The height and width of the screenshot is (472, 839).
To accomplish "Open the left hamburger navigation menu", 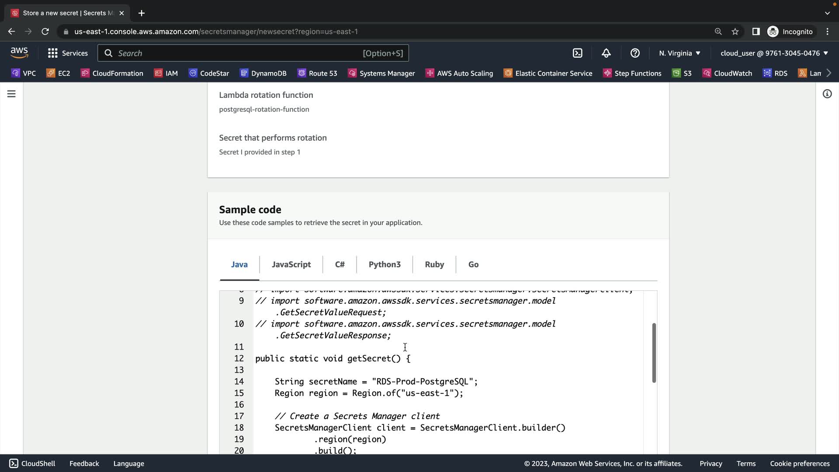I will click(x=11, y=94).
